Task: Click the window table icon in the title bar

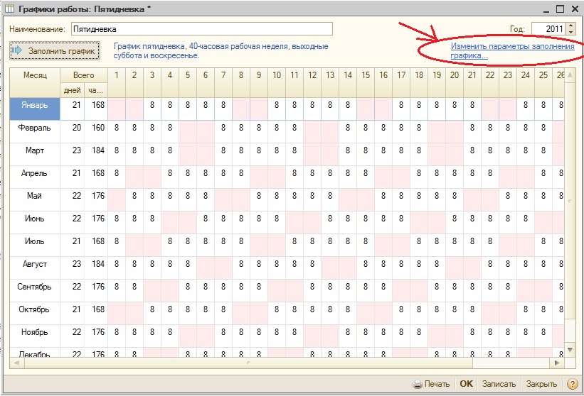Action: coord(10,9)
